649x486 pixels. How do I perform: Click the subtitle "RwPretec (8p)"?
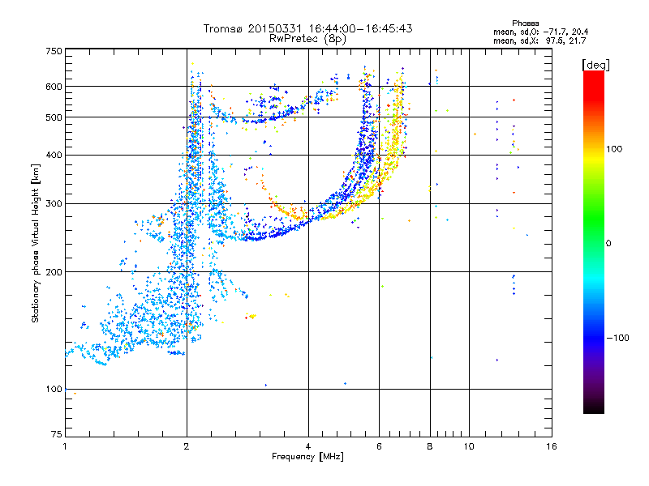307,39
